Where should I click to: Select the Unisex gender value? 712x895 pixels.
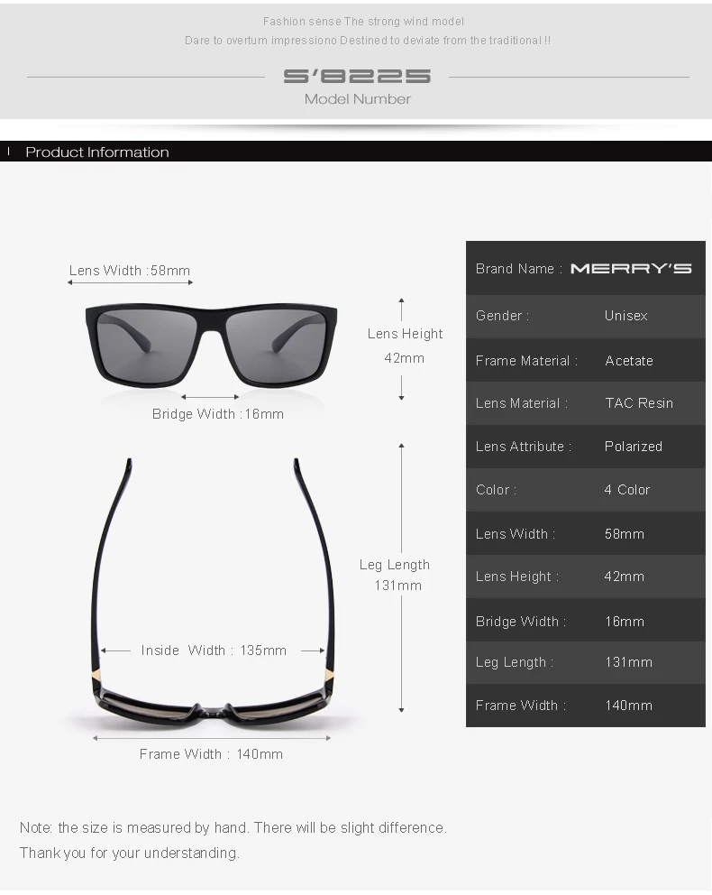pos(625,316)
